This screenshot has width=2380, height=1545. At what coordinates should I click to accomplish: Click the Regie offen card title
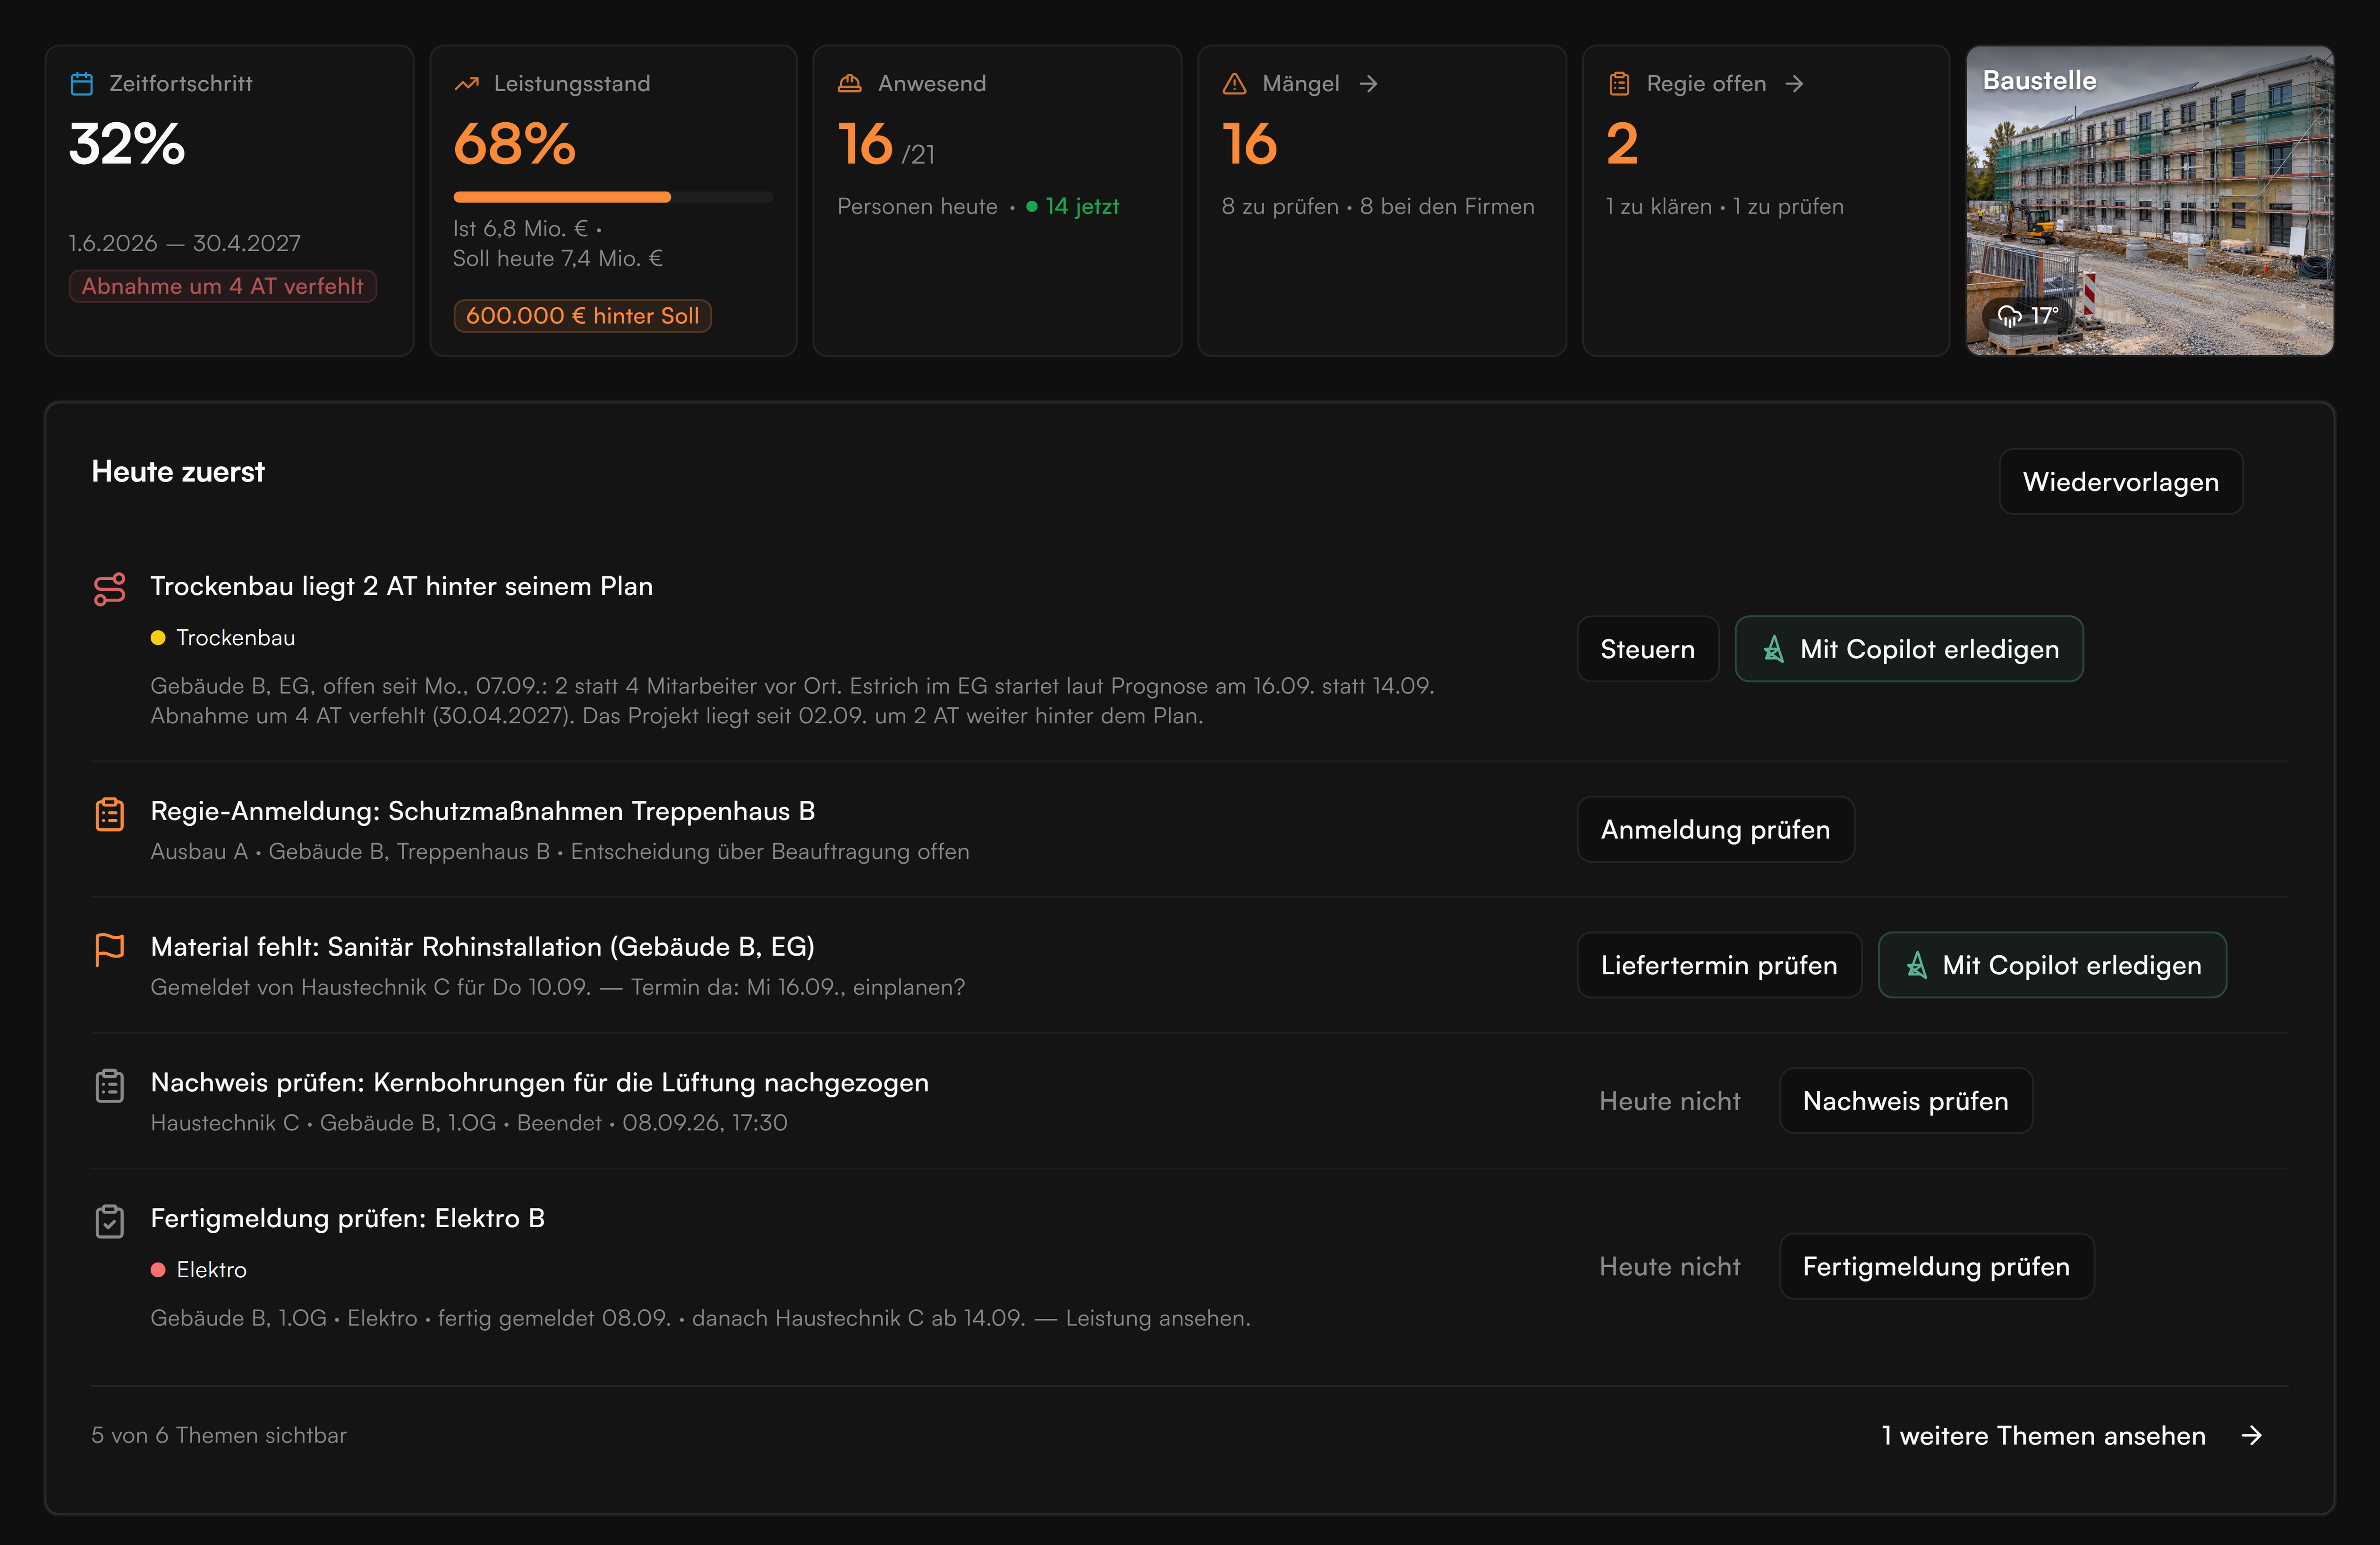click(1707, 84)
